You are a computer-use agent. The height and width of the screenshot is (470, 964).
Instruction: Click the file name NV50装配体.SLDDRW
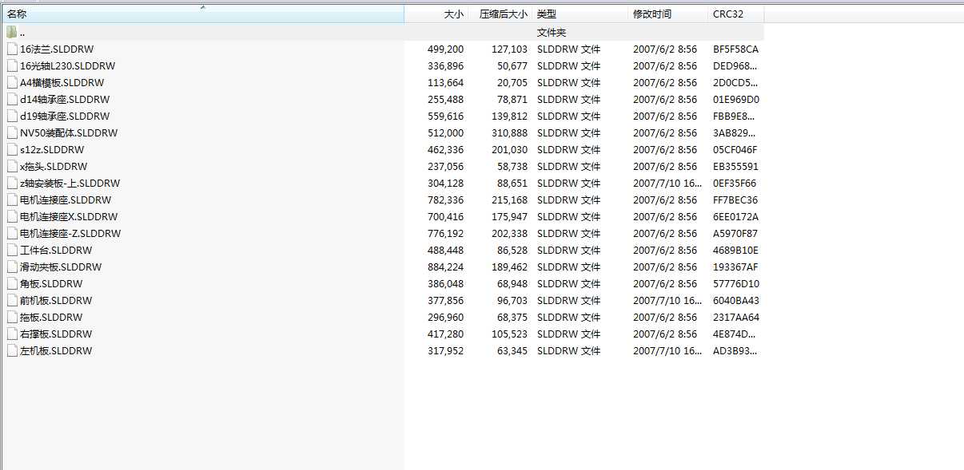pyautogui.click(x=69, y=132)
